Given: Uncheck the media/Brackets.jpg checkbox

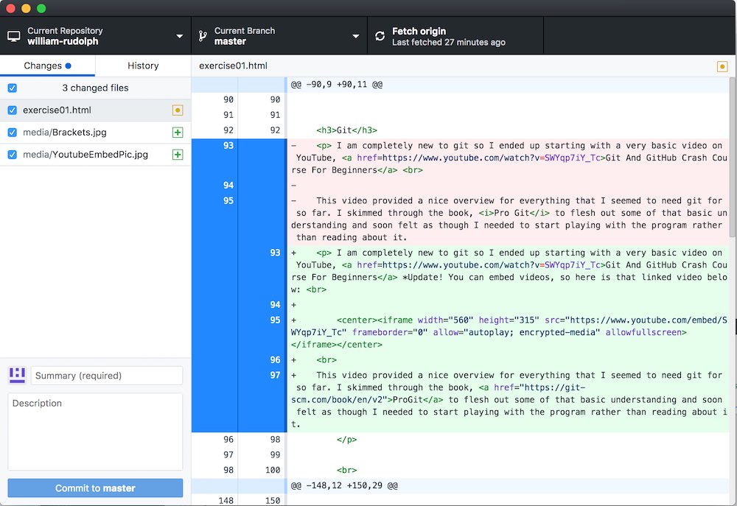Looking at the screenshot, I should [12, 133].
